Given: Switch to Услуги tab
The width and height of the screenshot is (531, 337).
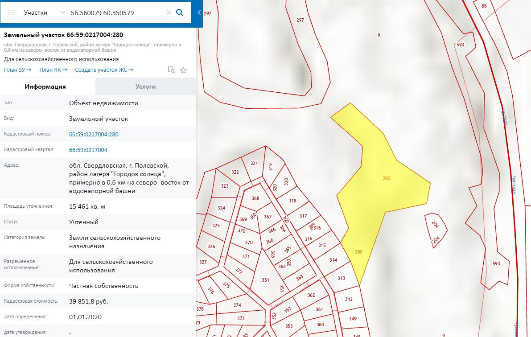Looking at the screenshot, I should pos(146,86).
